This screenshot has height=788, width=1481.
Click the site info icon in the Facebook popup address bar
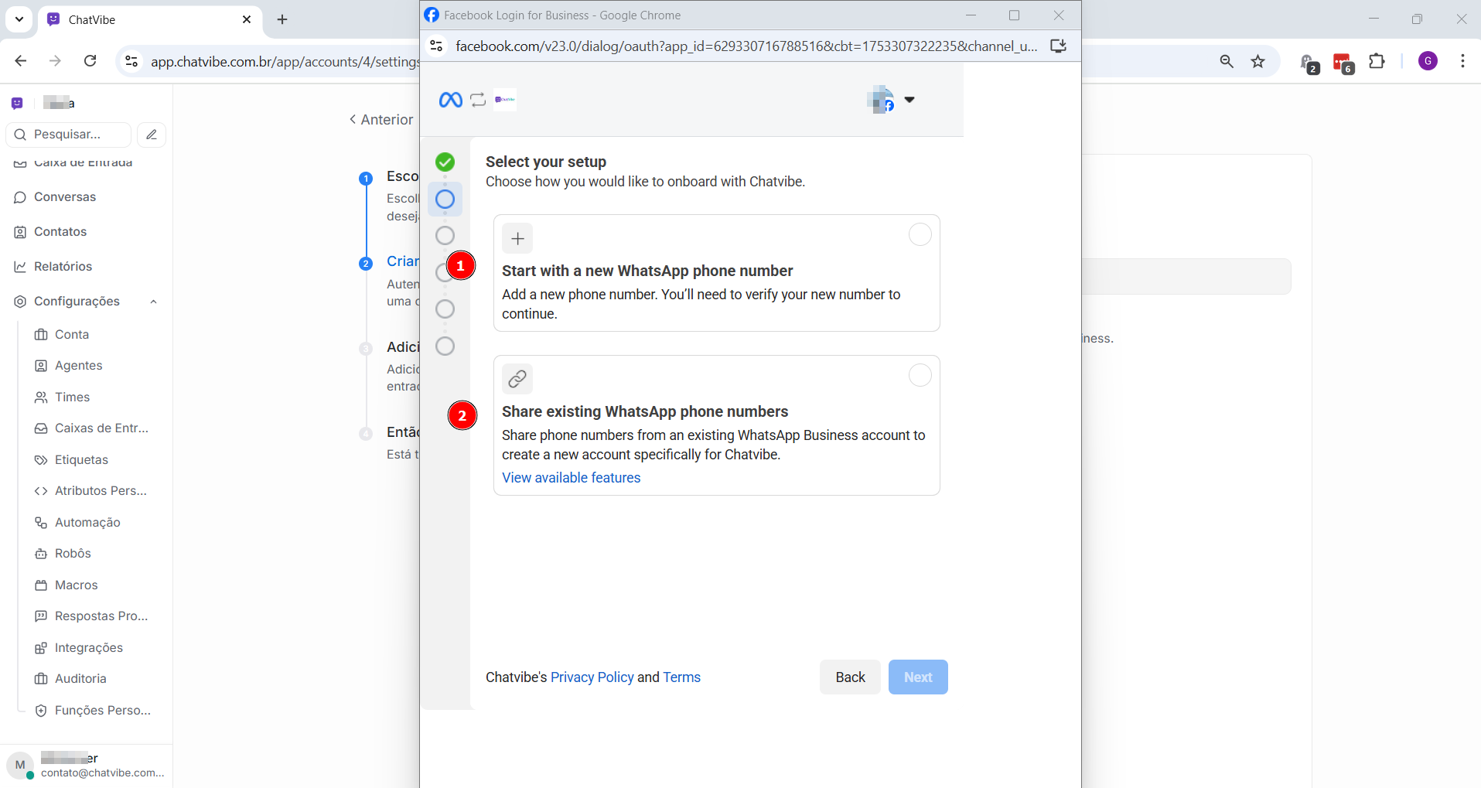pos(436,46)
